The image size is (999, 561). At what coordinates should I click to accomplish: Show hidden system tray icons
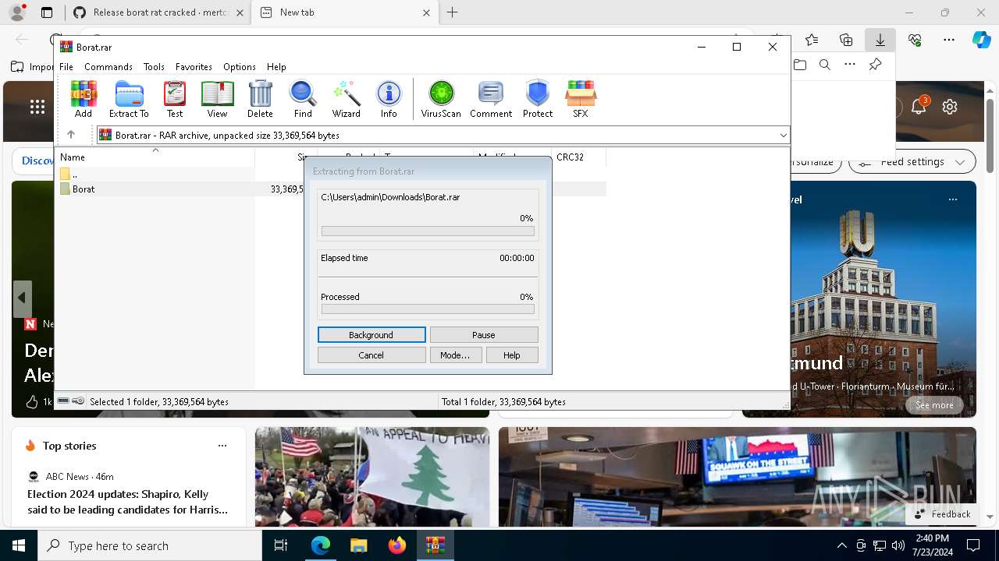click(841, 545)
